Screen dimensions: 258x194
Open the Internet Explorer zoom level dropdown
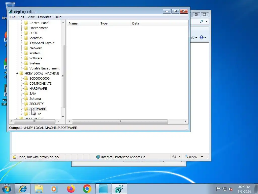click(x=202, y=157)
